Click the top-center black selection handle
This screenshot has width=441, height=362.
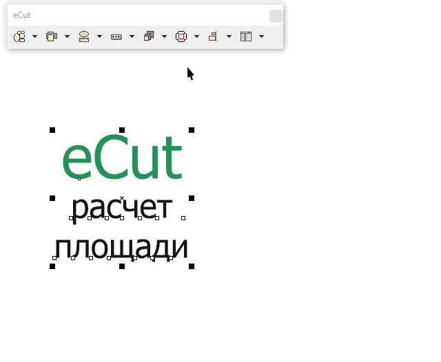122,130
